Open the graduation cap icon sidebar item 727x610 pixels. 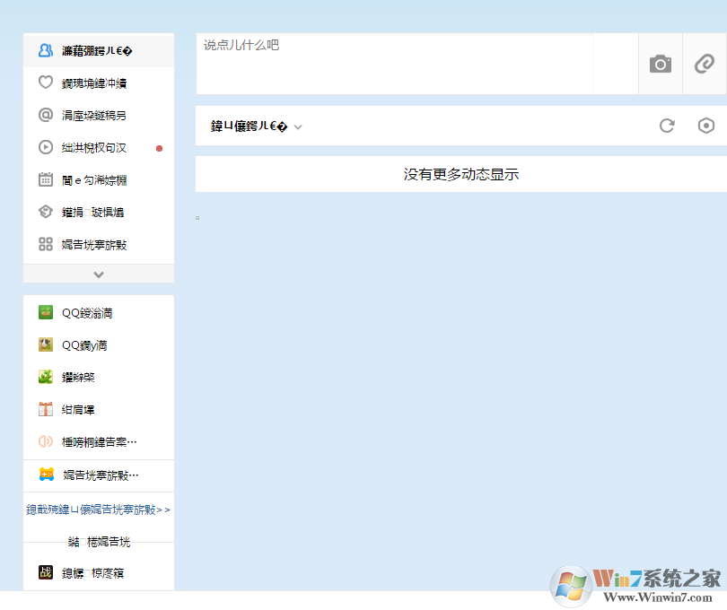pos(94,212)
